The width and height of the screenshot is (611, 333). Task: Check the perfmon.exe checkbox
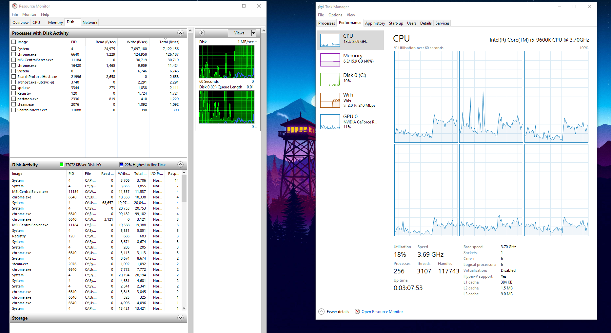(14, 99)
